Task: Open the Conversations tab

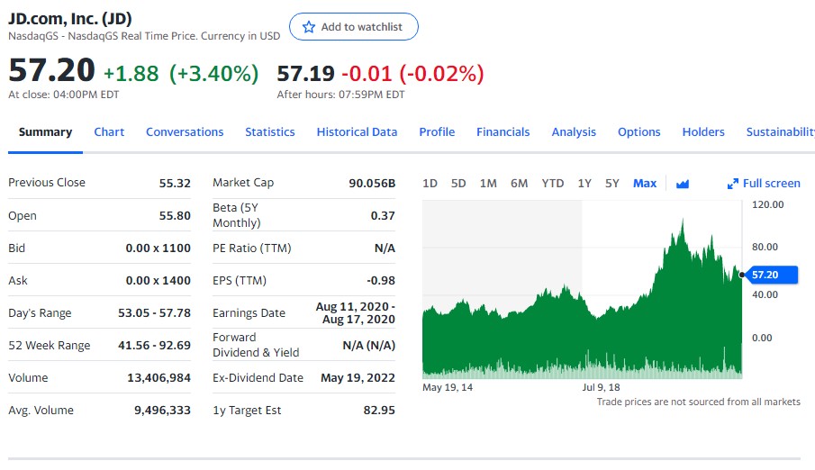Action: (185, 132)
